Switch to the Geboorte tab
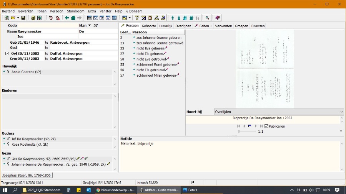The image size is (346, 194). (x=149, y=26)
